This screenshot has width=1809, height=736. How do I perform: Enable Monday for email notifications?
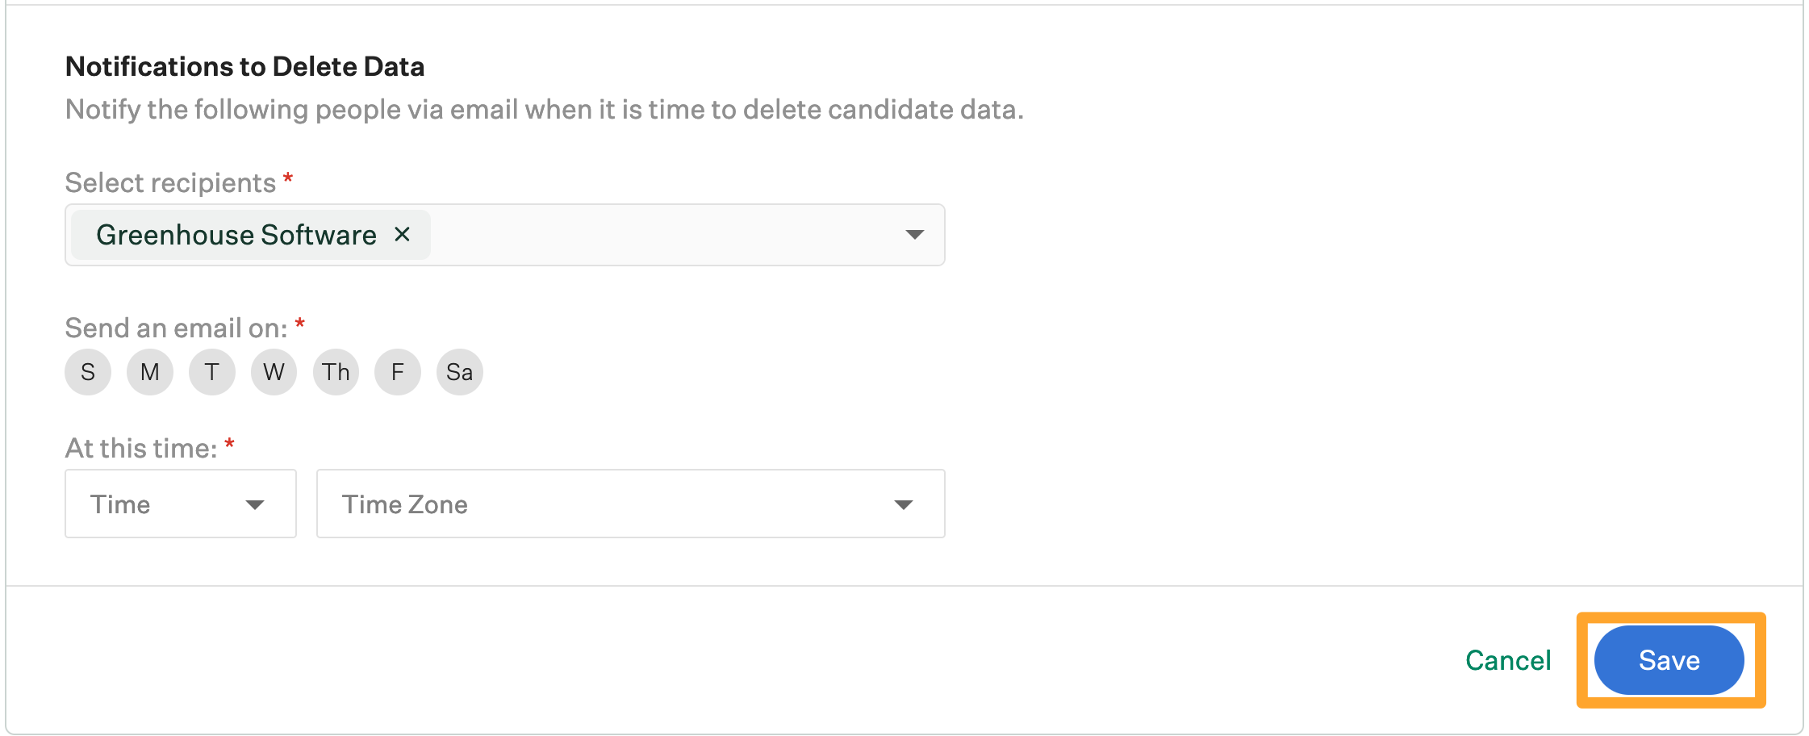[x=150, y=372]
